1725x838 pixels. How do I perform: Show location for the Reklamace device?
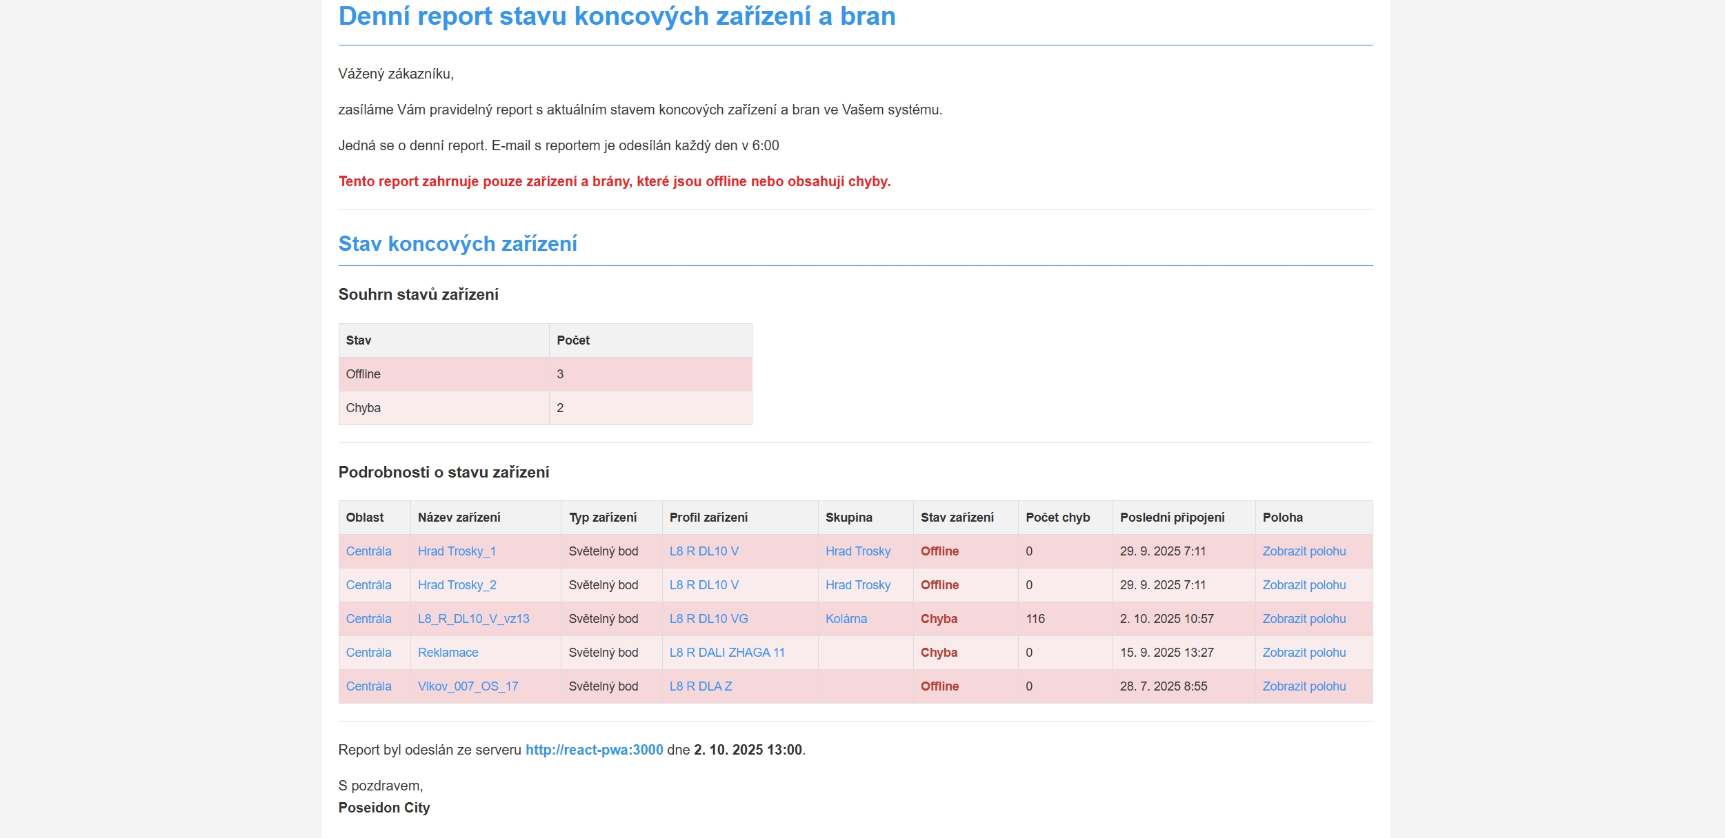point(1304,653)
